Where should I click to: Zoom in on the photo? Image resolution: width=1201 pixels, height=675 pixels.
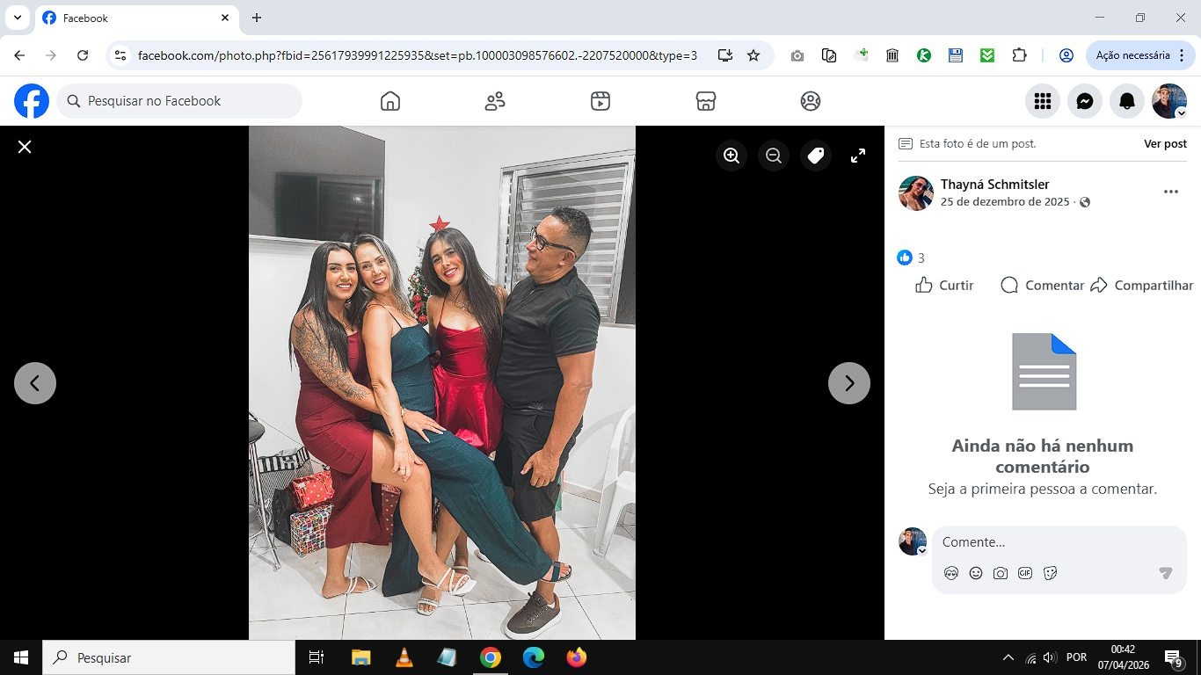pos(732,156)
